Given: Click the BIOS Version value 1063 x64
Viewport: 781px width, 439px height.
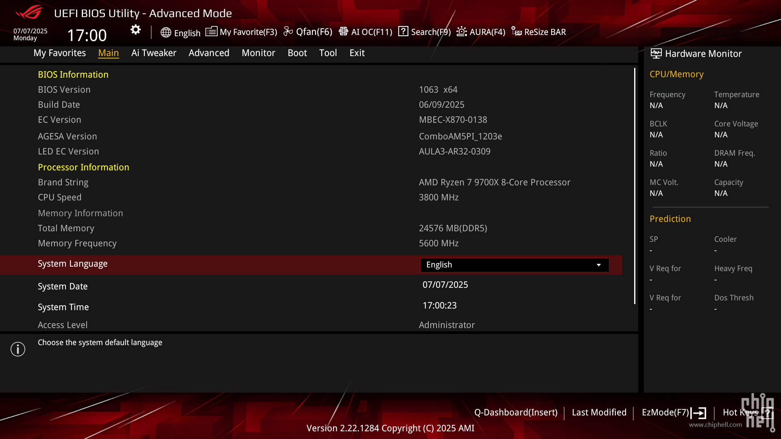Looking at the screenshot, I should (x=438, y=89).
